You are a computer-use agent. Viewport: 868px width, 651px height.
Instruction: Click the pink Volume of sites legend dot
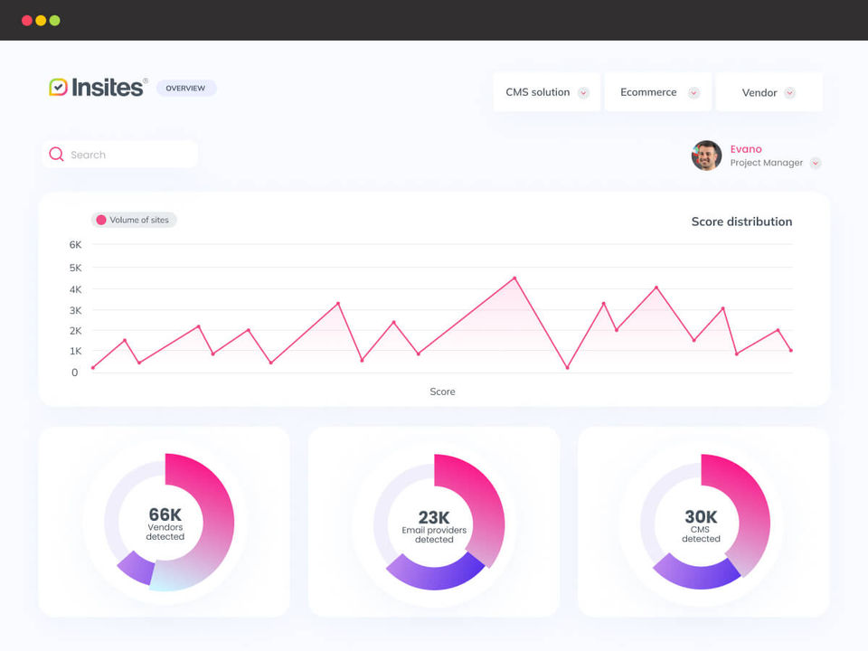[101, 220]
